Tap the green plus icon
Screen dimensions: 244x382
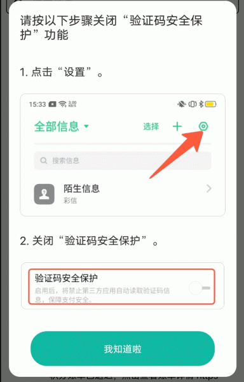[177, 127]
